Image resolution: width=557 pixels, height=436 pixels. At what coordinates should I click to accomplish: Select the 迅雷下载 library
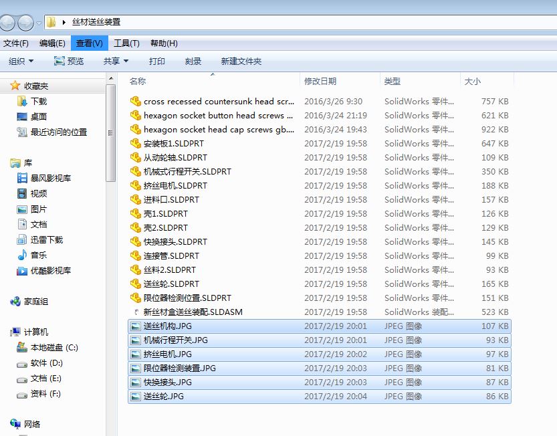tap(40, 239)
